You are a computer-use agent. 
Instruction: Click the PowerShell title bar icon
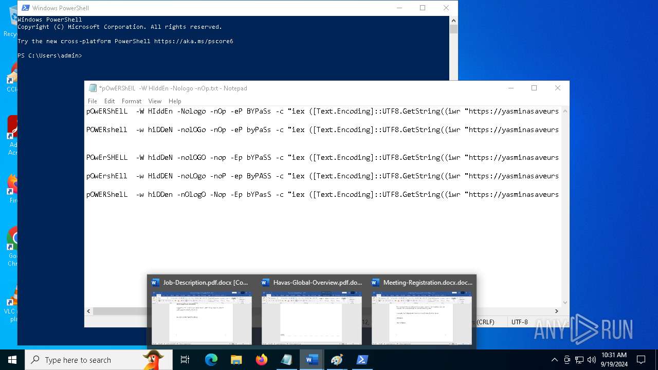pyautogui.click(x=25, y=8)
